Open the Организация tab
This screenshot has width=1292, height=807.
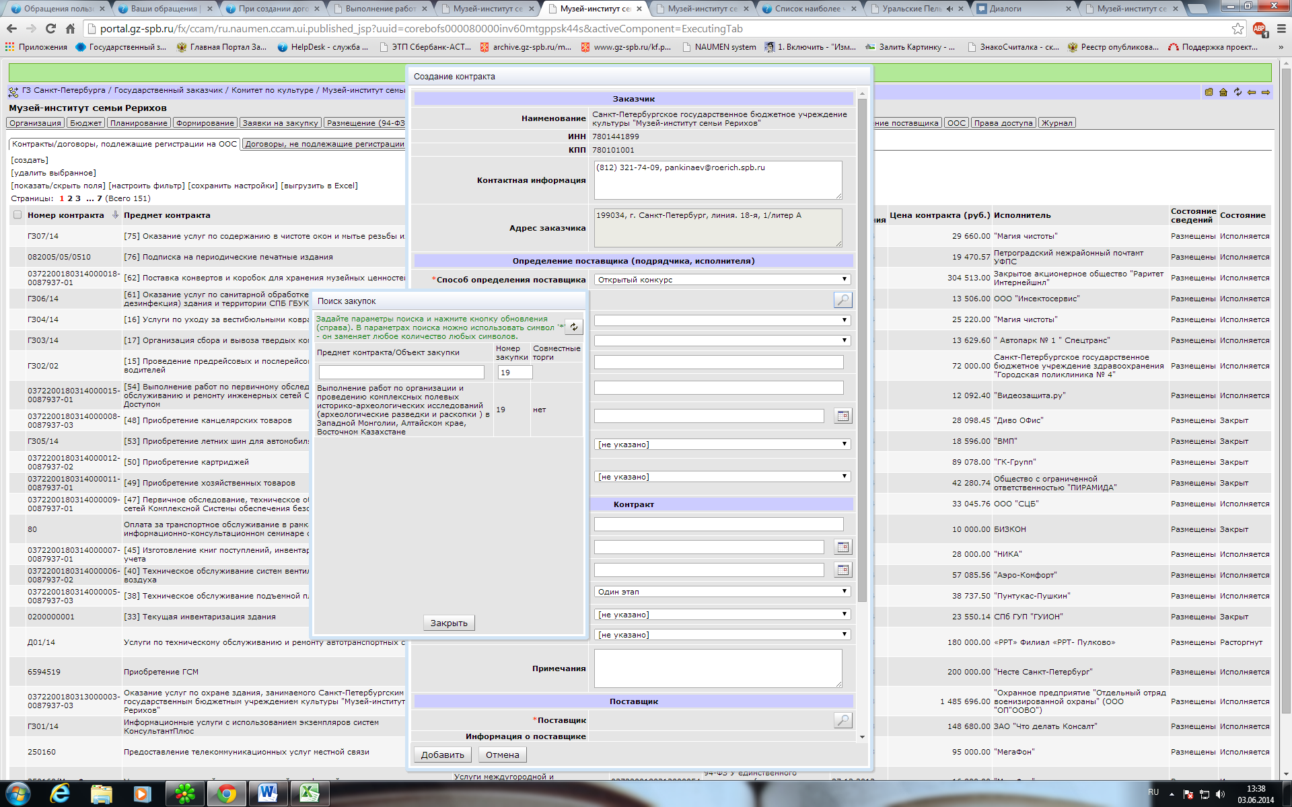(36, 123)
